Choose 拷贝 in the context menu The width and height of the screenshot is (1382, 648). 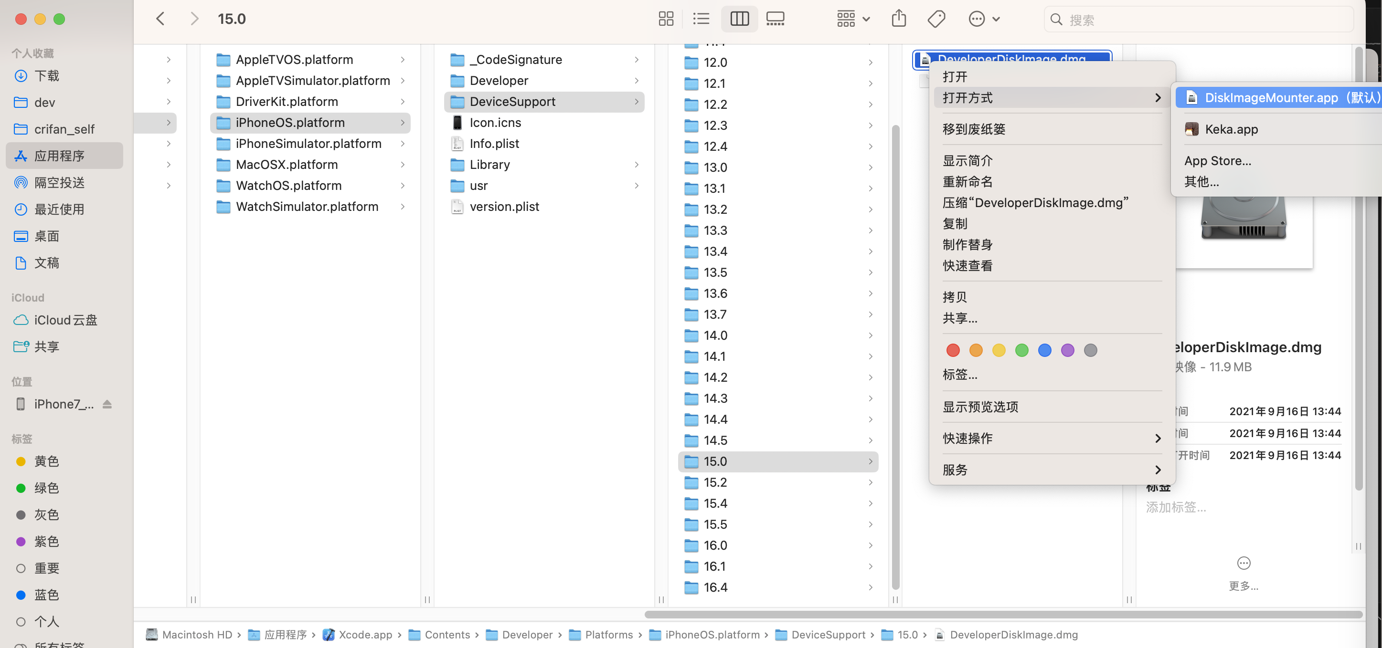(1052, 297)
